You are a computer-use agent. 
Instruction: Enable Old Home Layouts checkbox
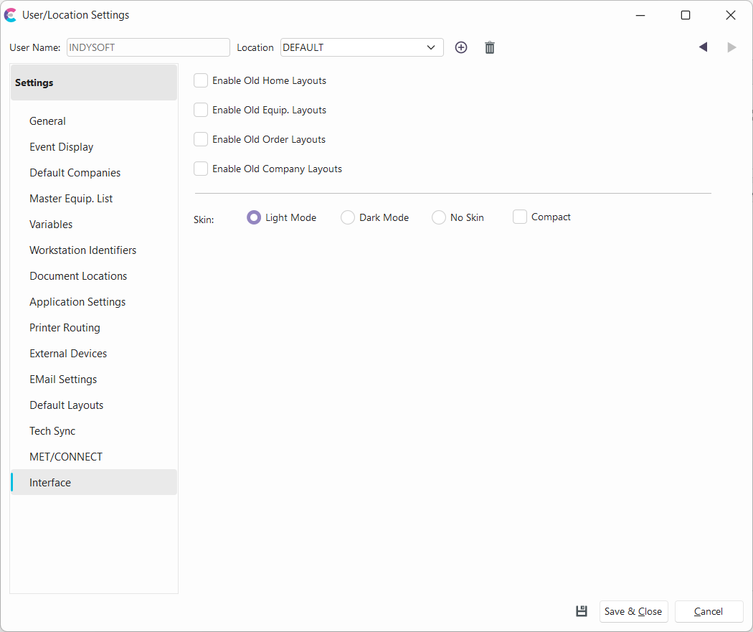(x=201, y=81)
